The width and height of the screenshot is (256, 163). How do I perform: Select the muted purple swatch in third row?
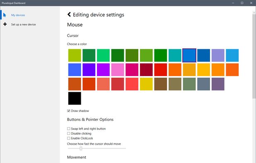[x=218, y=84]
